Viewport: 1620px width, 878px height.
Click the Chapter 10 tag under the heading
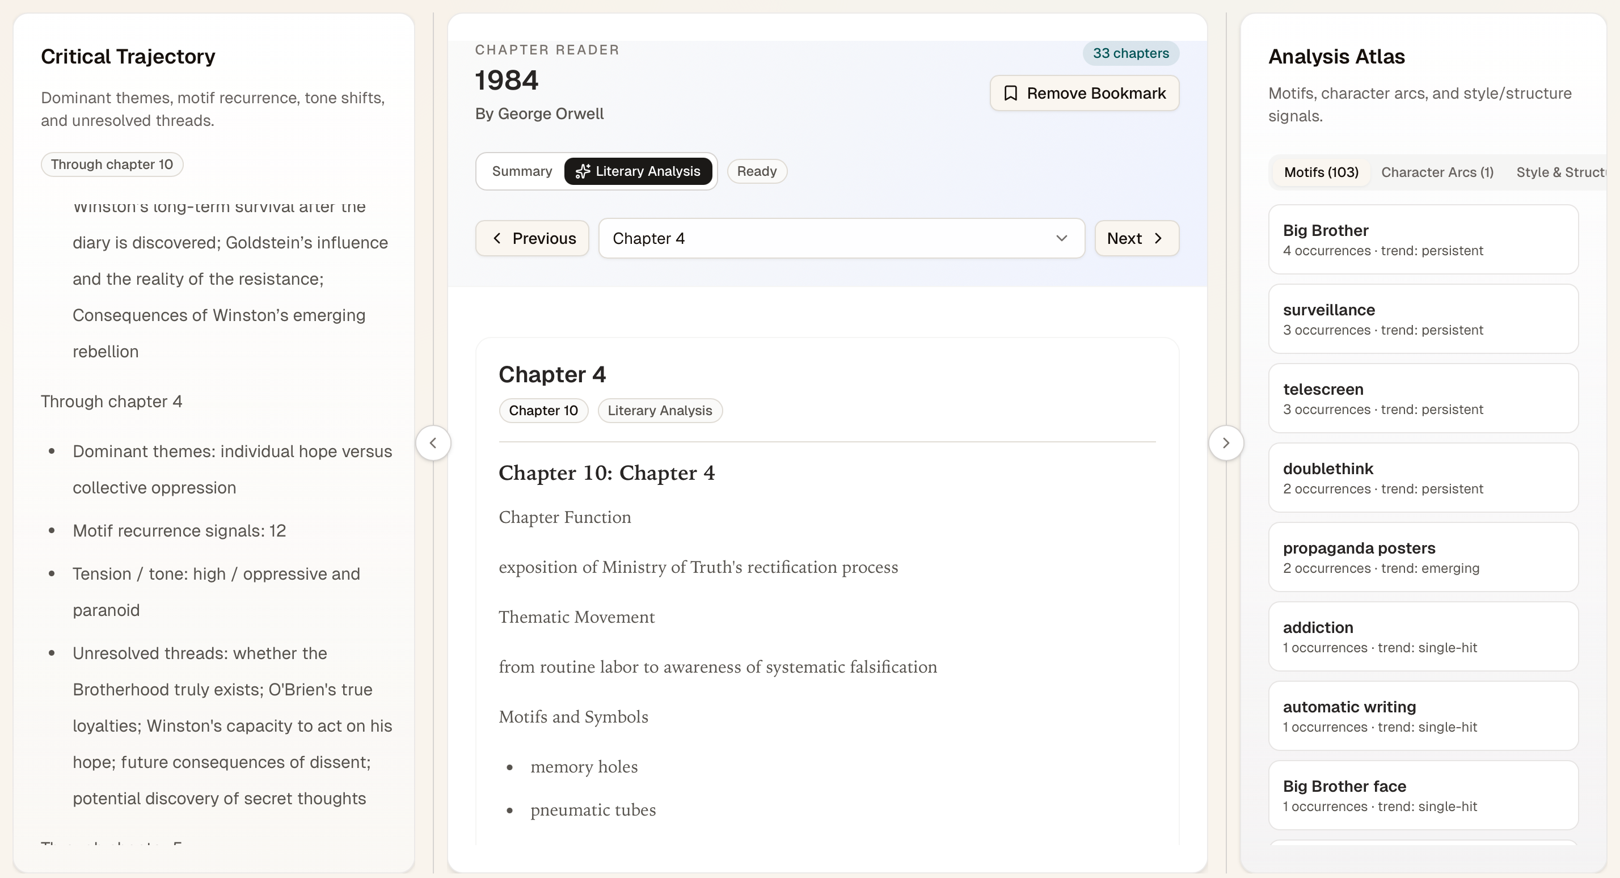[543, 411]
